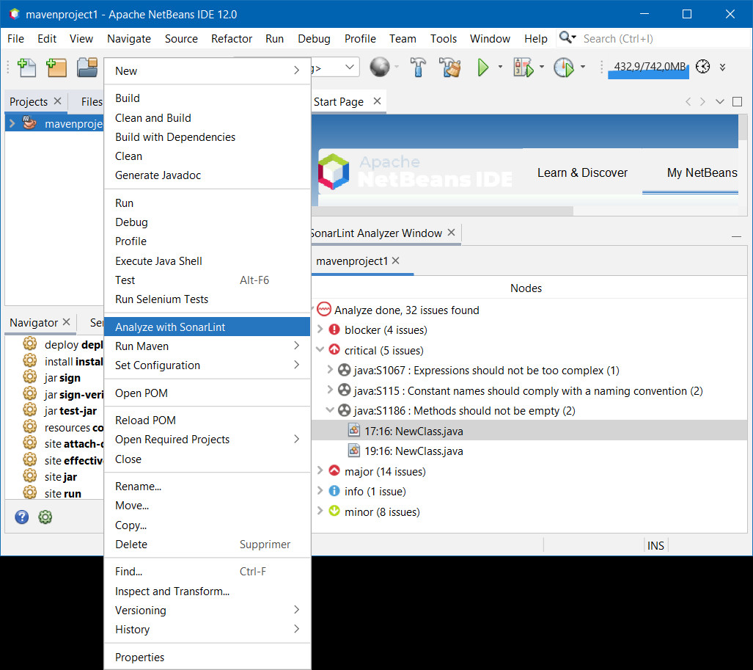Select the My NetBeans tab
Image resolution: width=753 pixels, height=670 pixels.
coord(702,172)
